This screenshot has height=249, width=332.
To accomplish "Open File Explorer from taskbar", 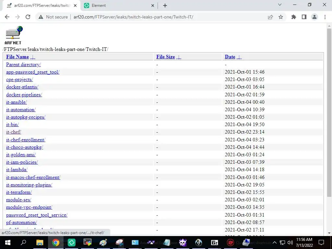I will [x=40, y=243].
